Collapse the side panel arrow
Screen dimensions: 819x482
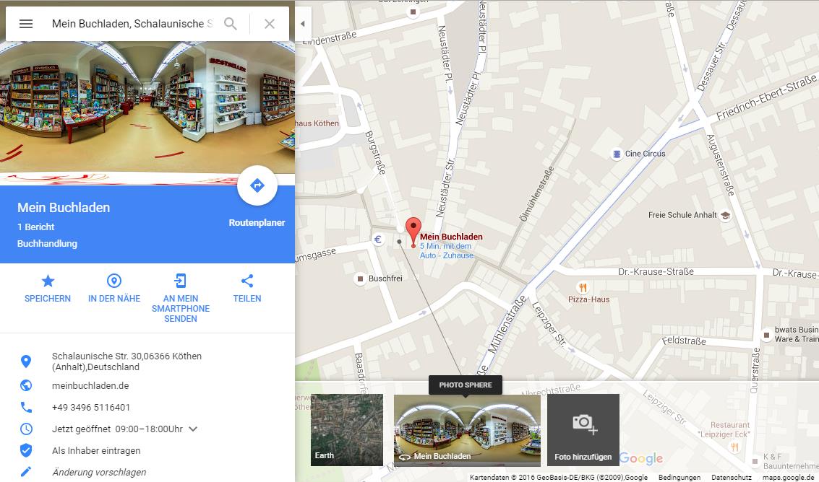click(x=303, y=24)
